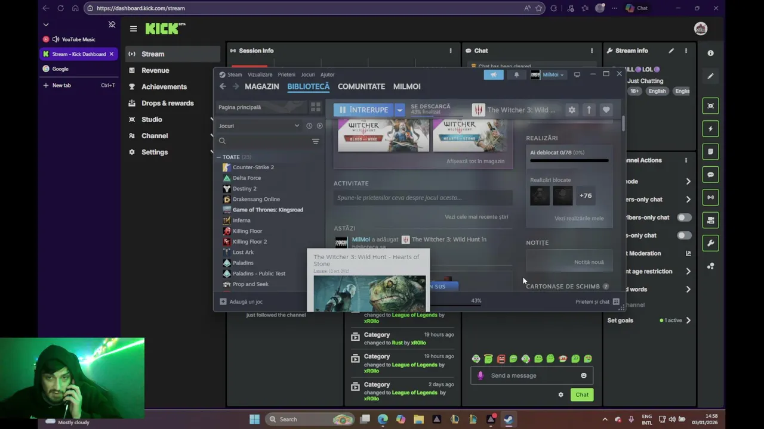Show hidden system tray icons
Screen dimensions: 764x429
(605, 419)
